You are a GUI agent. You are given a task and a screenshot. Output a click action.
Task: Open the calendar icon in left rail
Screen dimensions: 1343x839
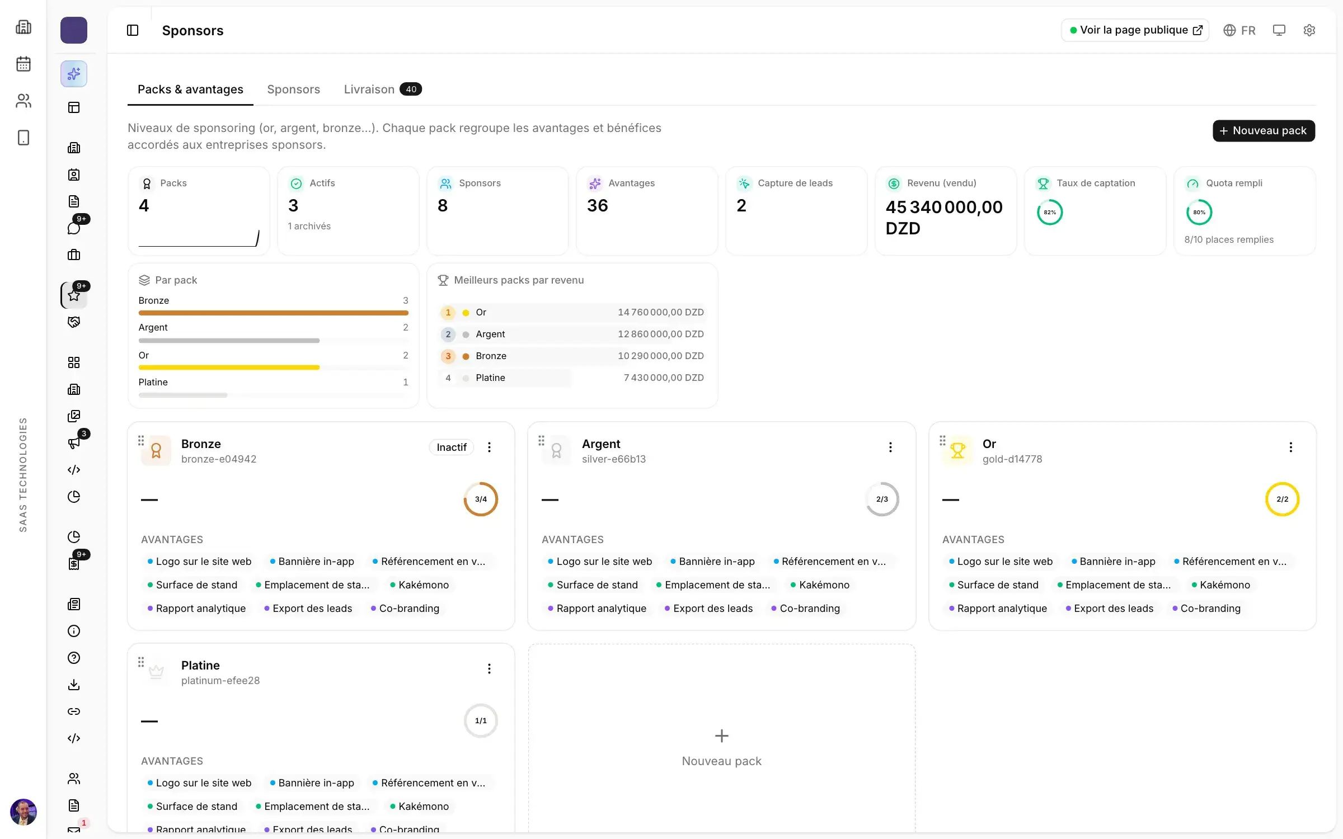tap(24, 64)
